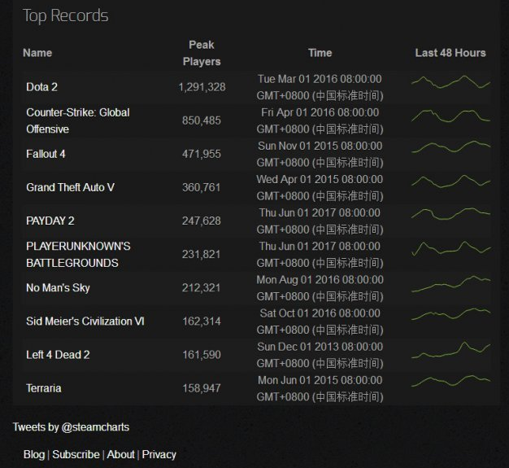Open the No Man's Sky link

pos(58,288)
